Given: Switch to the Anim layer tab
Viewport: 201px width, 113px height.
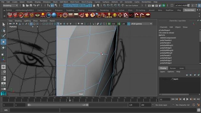Looking at the screenshot, I should (182, 68).
